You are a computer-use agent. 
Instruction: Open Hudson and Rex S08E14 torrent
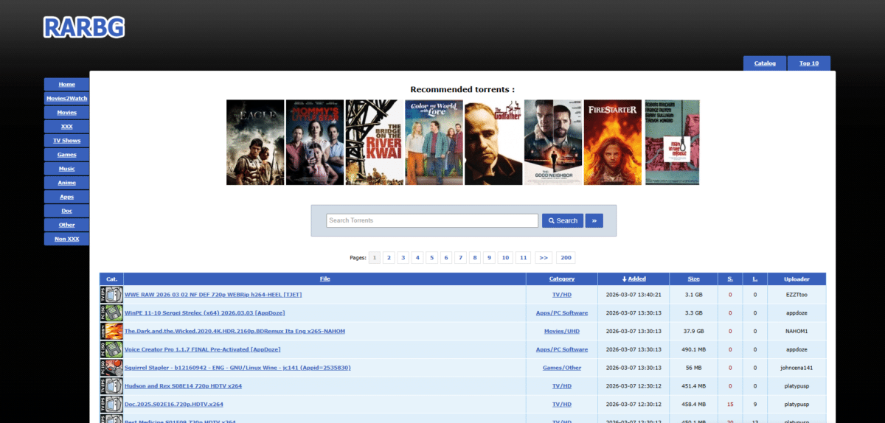pyautogui.click(x=183, y=385)
